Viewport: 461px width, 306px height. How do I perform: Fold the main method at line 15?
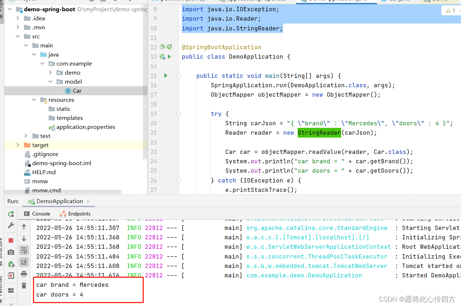178,76
